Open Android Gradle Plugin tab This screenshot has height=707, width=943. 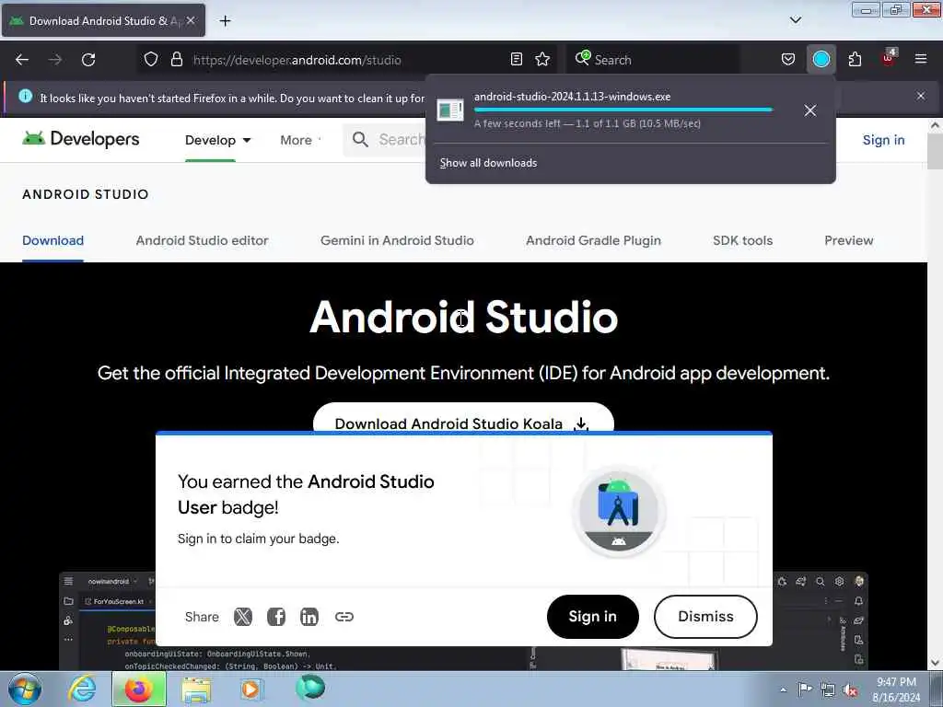[594, 240]
